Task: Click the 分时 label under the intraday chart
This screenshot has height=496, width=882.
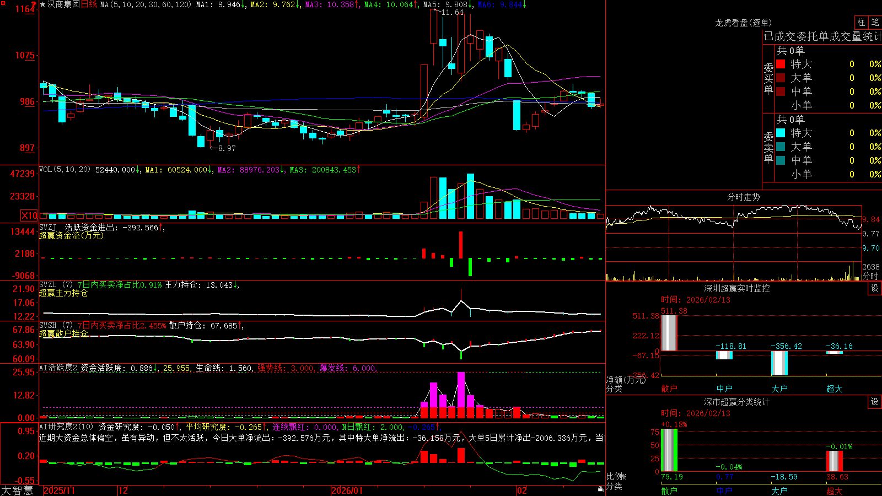Action: coord(870,276)
